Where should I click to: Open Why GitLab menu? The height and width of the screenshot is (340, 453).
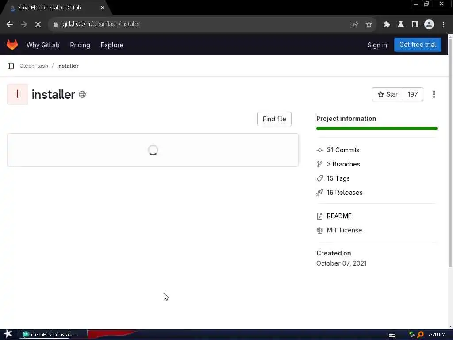click(43, 45)
